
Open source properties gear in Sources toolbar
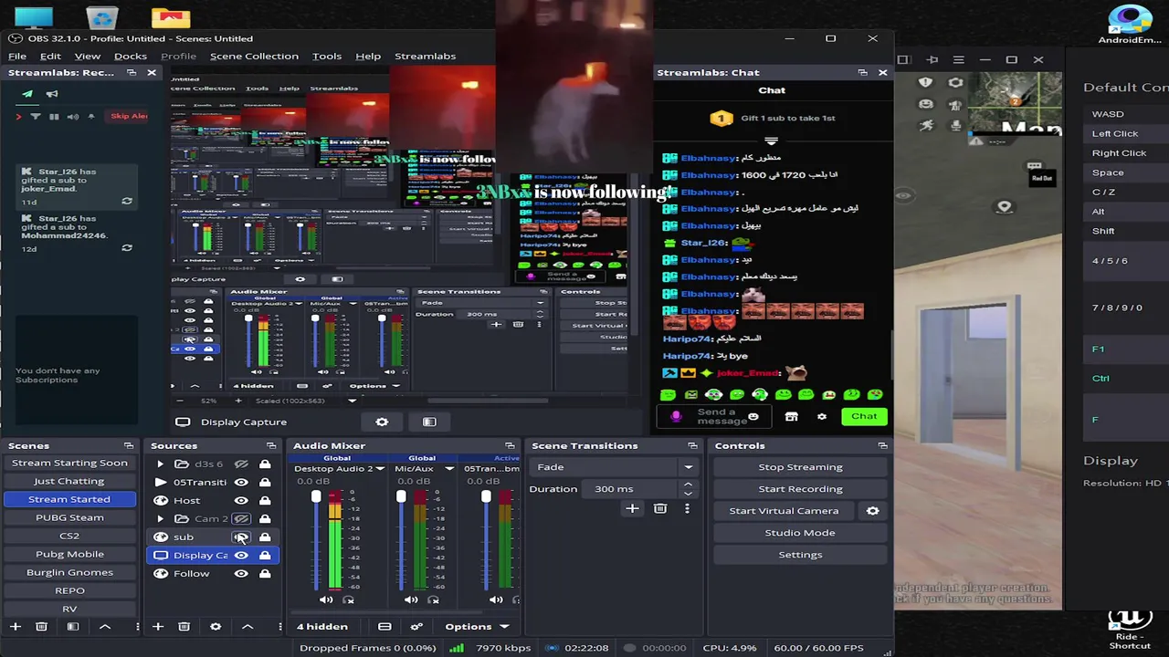(216, 627)
